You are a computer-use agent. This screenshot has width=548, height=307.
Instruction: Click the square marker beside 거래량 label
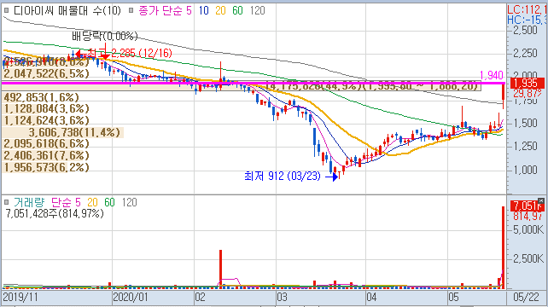[x=6, y=202]
